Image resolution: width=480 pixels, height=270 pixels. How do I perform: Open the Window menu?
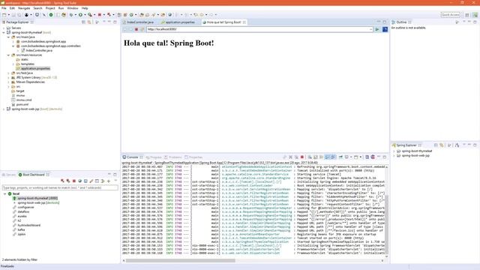(x=73, y=8)
